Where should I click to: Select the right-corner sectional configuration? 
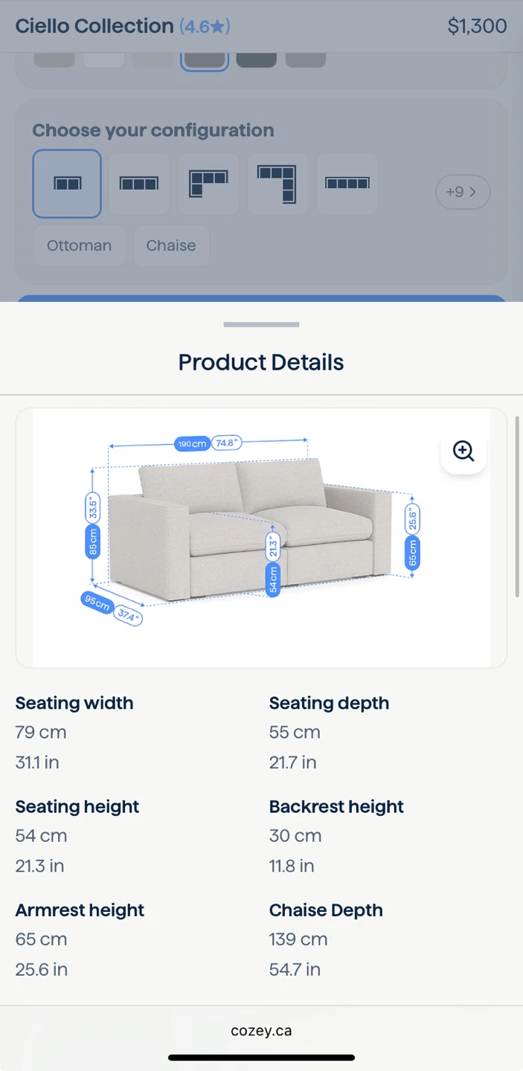click(277, 184)
